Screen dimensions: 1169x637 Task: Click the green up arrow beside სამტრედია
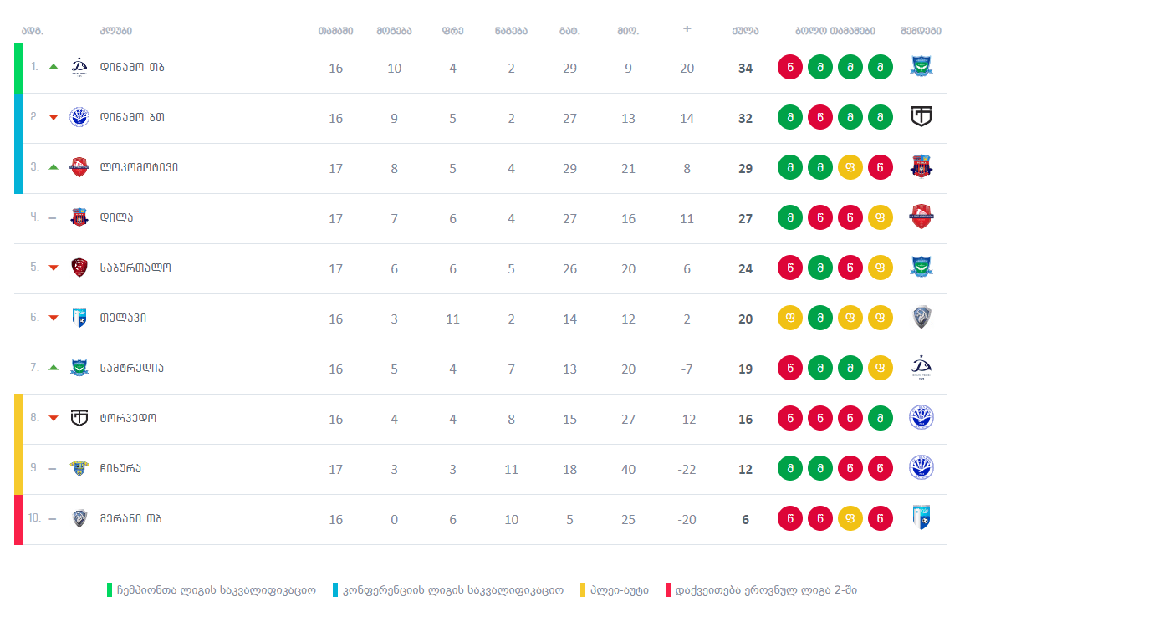tap(54, 368)
